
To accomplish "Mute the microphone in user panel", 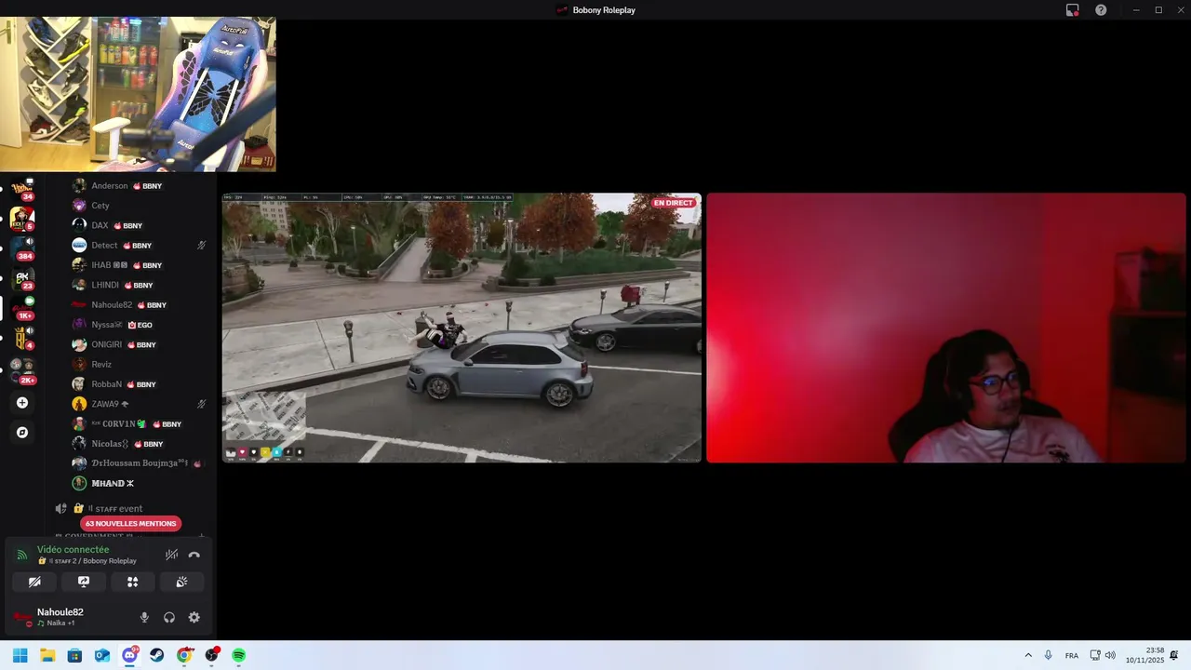I will [144, 617].
